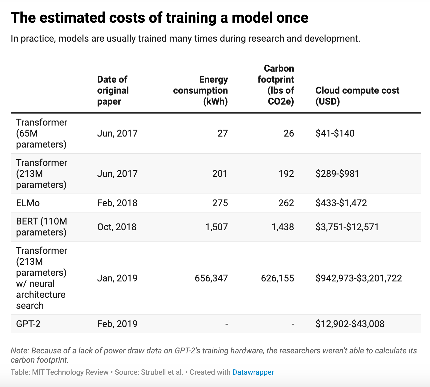Select the Feb, 2019 date cell
Screen dimensions: 430x387
click(x=117, y=324)
